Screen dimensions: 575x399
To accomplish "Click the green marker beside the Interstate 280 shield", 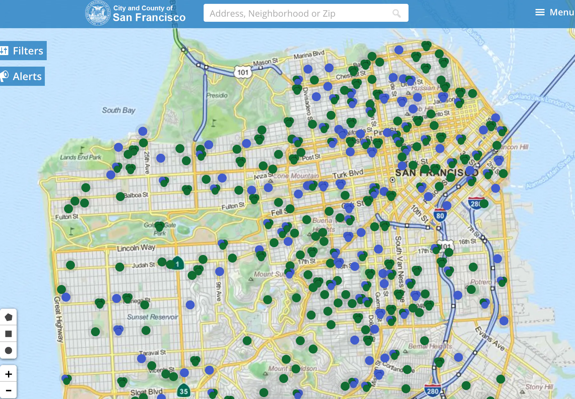I will point(484,203).
